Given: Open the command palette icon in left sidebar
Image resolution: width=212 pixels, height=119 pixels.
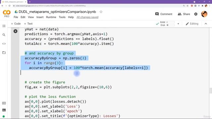Looking at the screenshot, I should (x=4, y=103).
